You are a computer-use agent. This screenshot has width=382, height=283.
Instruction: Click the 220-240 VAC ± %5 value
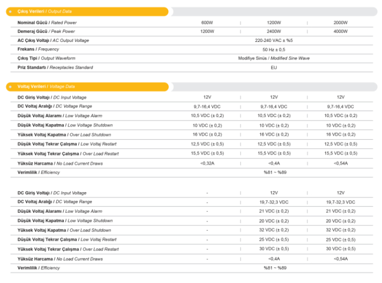point(273,40)
